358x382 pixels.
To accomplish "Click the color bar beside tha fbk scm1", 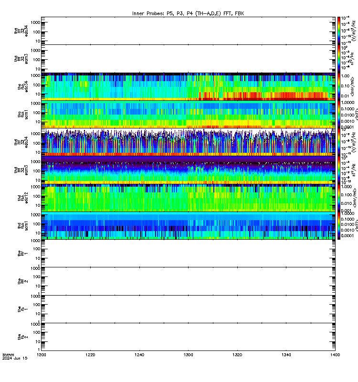I will click(x=339, y=115).
